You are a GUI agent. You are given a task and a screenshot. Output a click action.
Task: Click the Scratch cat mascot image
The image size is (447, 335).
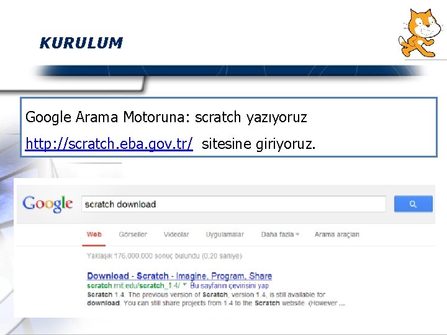(420, 33)
